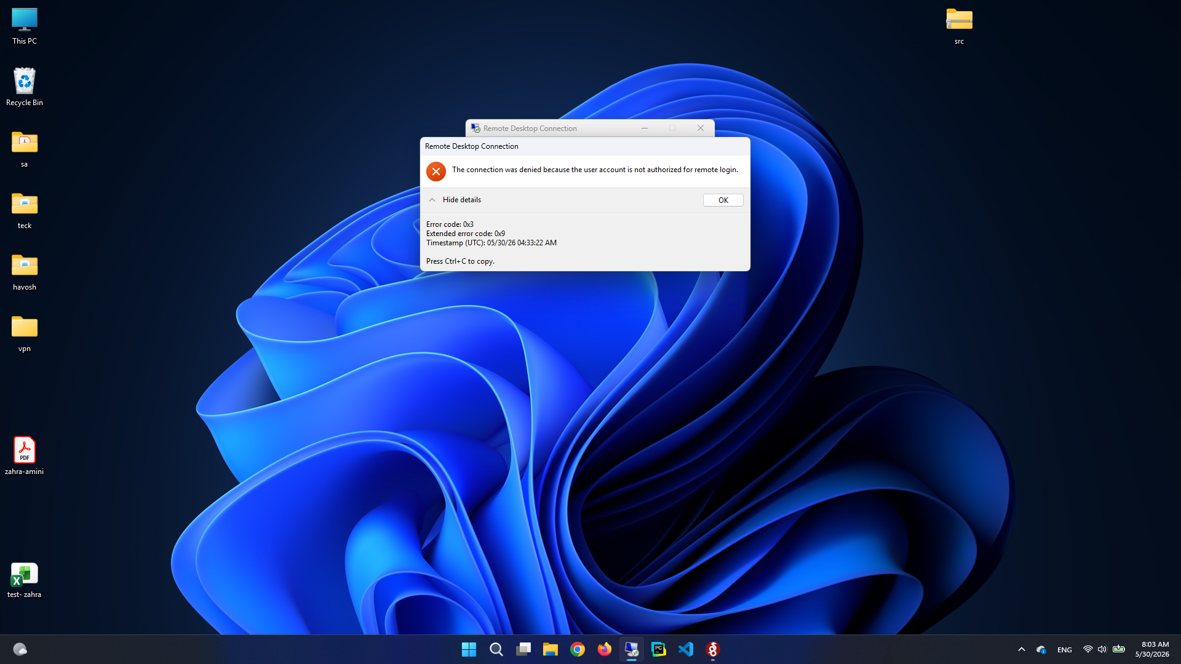This screenshot has height=664, width=1181.
Task: Select the sa folder on desktop
Action: tap(25, 149)
